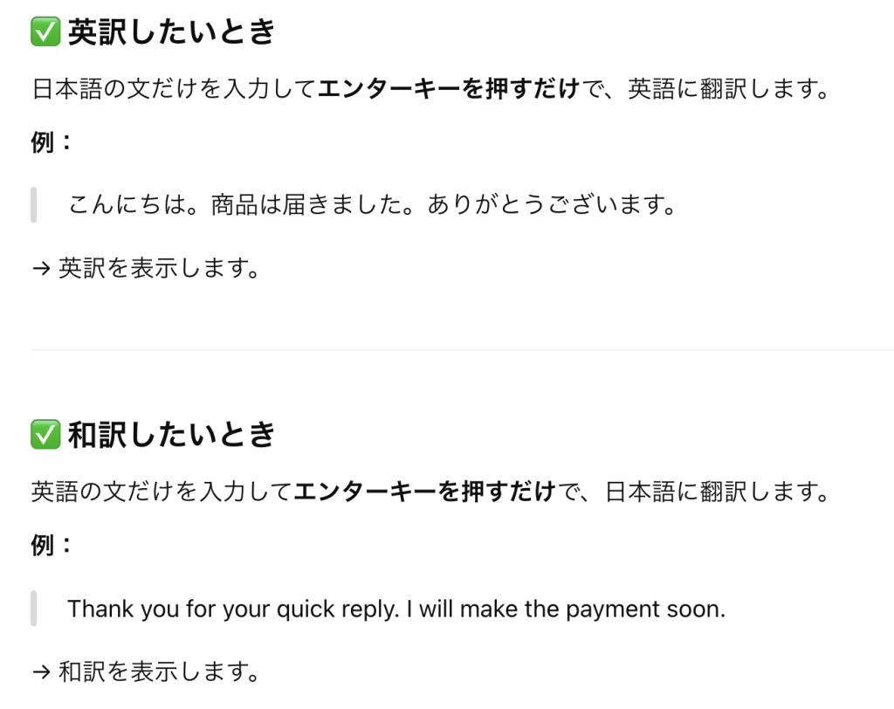
Task: Click the horizontal divider between sections
Action: tap(462, 349)
